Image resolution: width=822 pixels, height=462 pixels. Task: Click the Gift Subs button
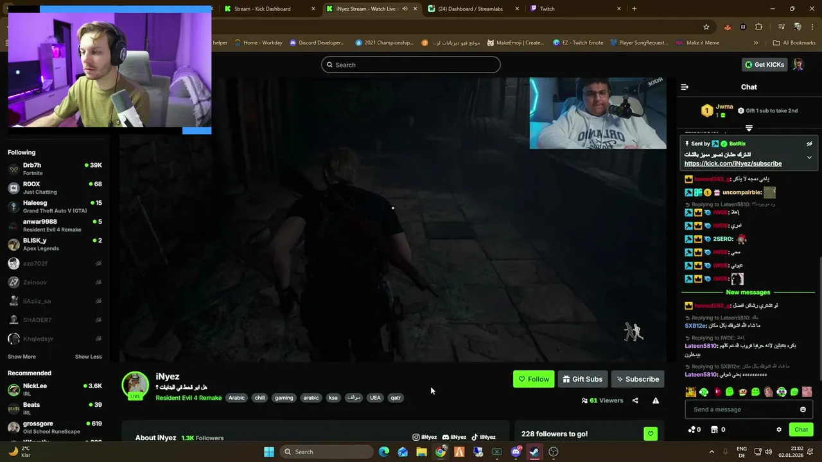coord(582,379)
